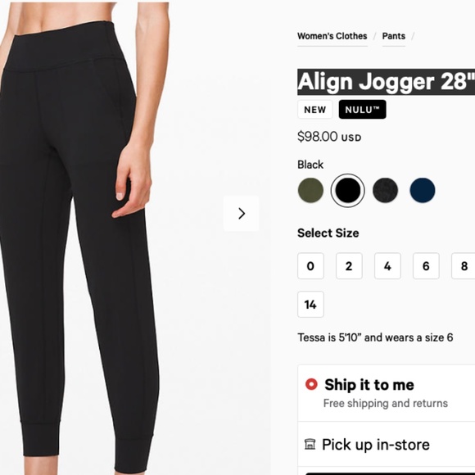The width and height of the screenshot is (475, 475).
Task: Open the Women's Clothes breadcrumb link
Action: coord(332,36)
